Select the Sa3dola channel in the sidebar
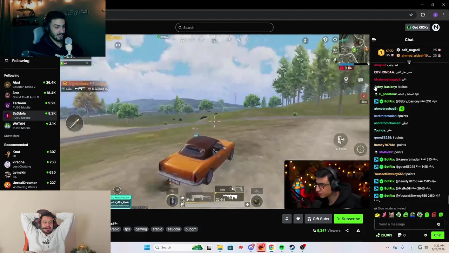The width and height of the screenshot is (449, 253). [30, 115]
